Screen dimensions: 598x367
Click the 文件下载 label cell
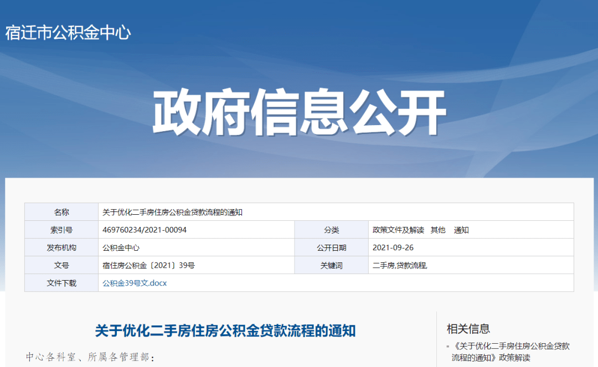pos(61,283)
